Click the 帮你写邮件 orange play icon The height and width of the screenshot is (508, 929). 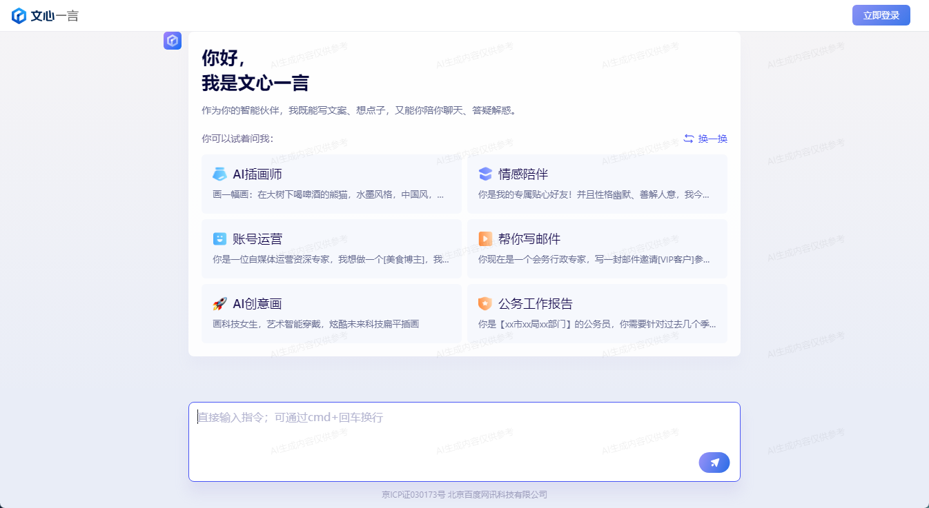pyautogui.click(x=485, y=239)
